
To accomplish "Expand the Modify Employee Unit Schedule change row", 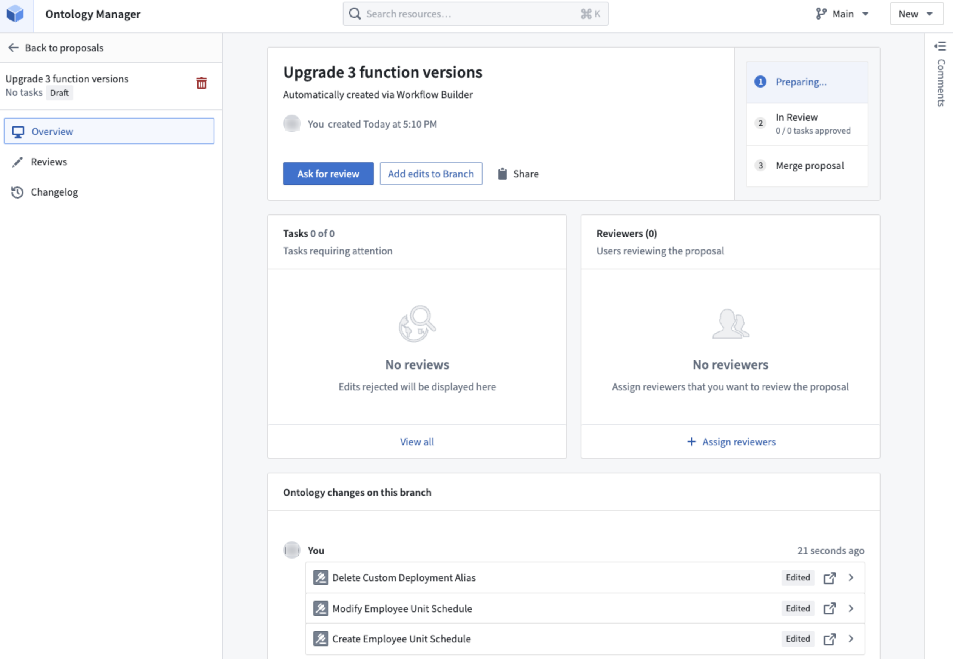I will [x=851, y=608].
